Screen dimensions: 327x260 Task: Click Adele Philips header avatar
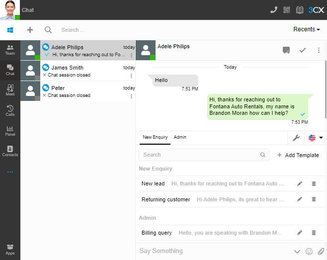tap(146, 50)
